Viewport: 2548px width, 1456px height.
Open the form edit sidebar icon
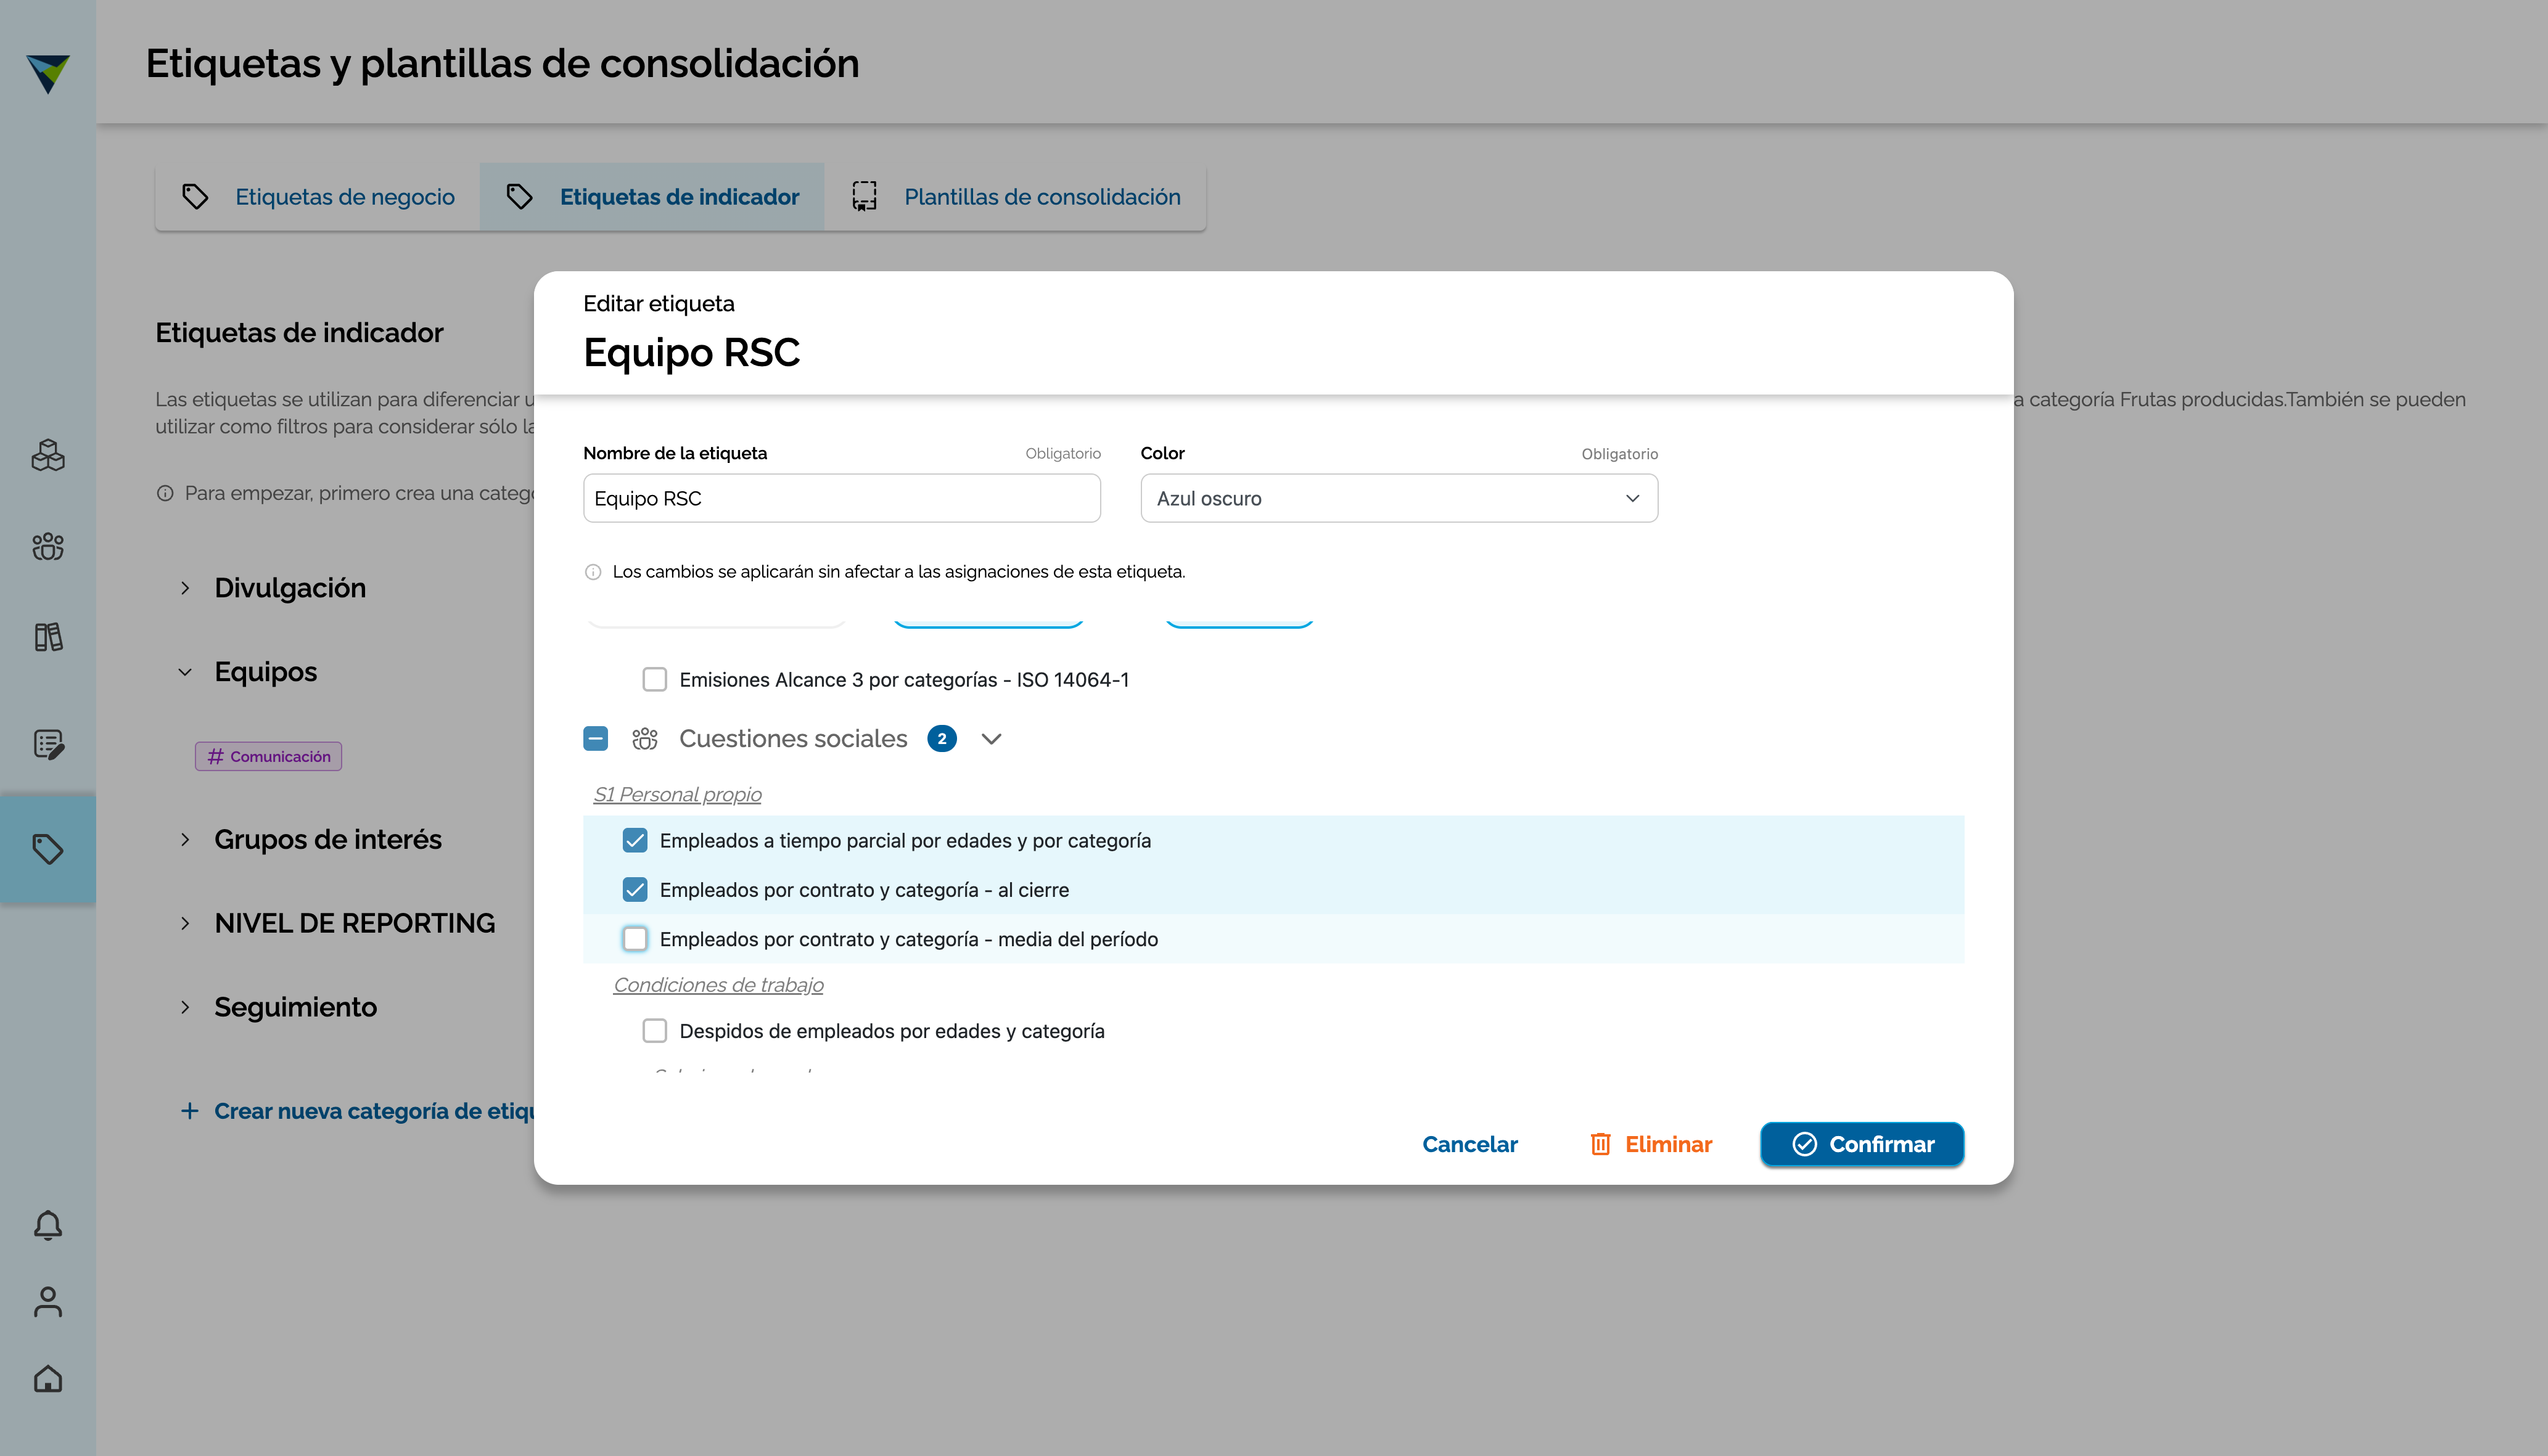click(x=48, y=744)
